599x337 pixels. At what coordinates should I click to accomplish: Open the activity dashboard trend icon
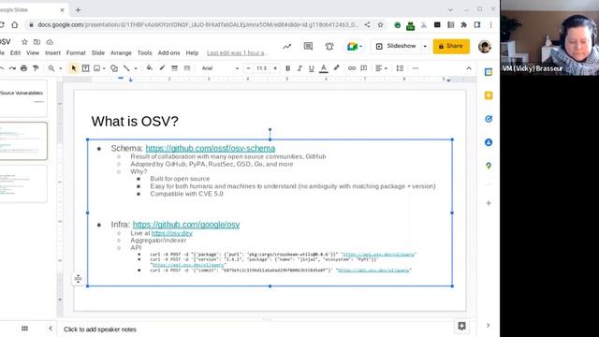click(287, 46)
